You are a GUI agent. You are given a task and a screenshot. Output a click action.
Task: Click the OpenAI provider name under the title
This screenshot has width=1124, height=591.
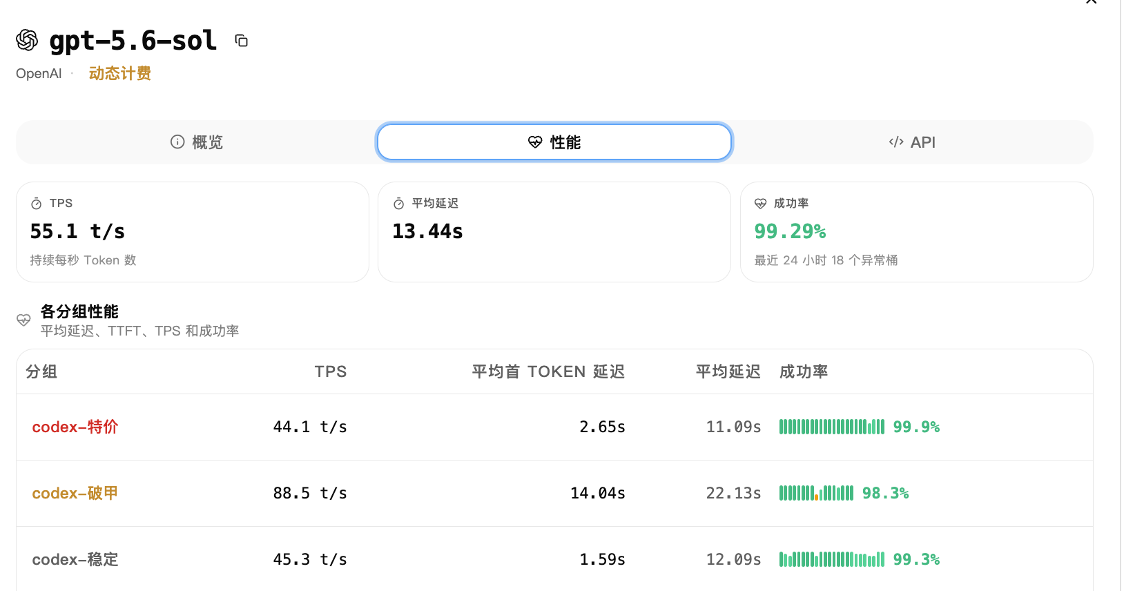coord(39,74)
